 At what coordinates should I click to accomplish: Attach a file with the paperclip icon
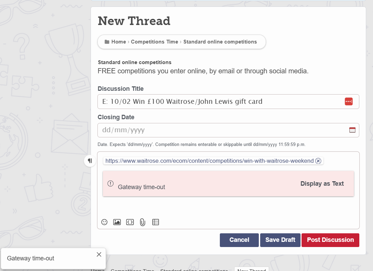[x=143, y=222]
